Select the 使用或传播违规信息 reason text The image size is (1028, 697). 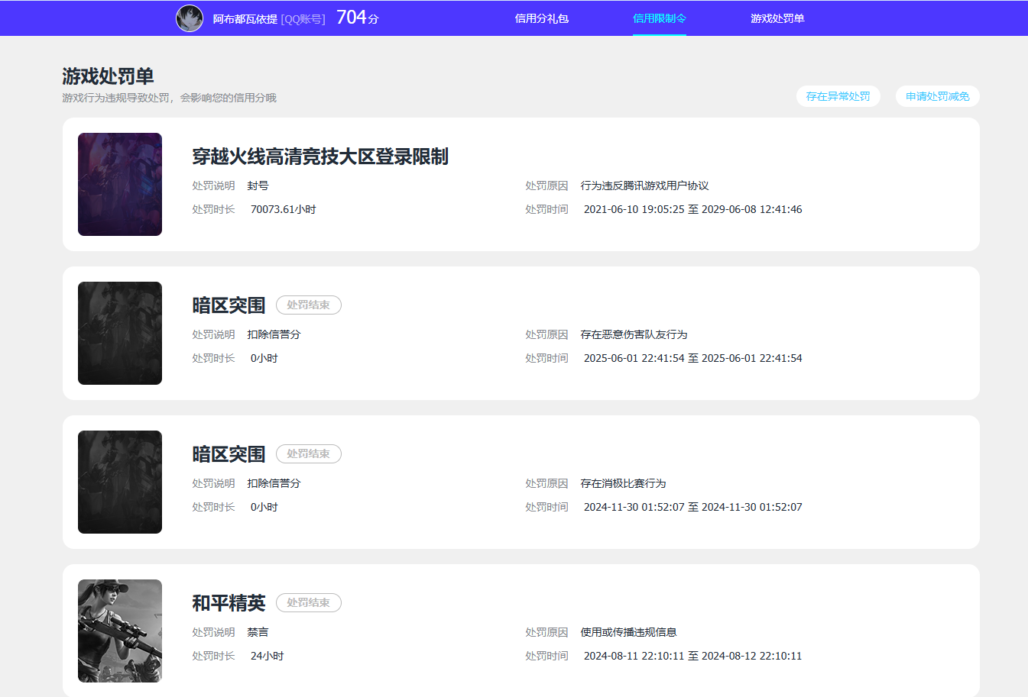(x=629, y=632)
